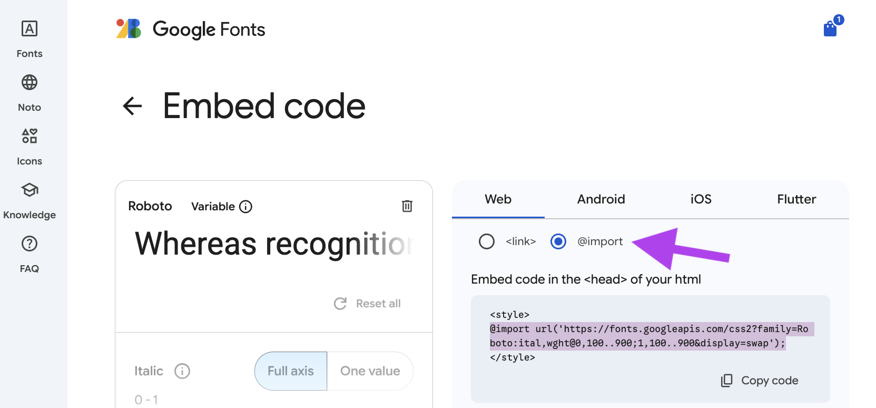Viewport: 876px width, 408px height.
Task: Go back using the arrow beside Embed code
Action: 132,106
